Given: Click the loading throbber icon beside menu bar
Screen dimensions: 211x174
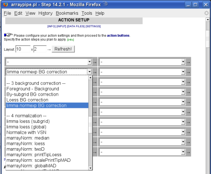Looking at the screenshot, I should [x=206, y=13].
